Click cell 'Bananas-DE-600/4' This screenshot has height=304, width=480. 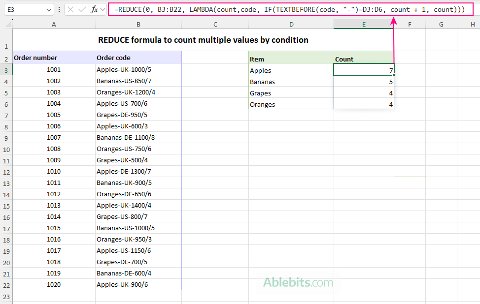coord(138,273)
